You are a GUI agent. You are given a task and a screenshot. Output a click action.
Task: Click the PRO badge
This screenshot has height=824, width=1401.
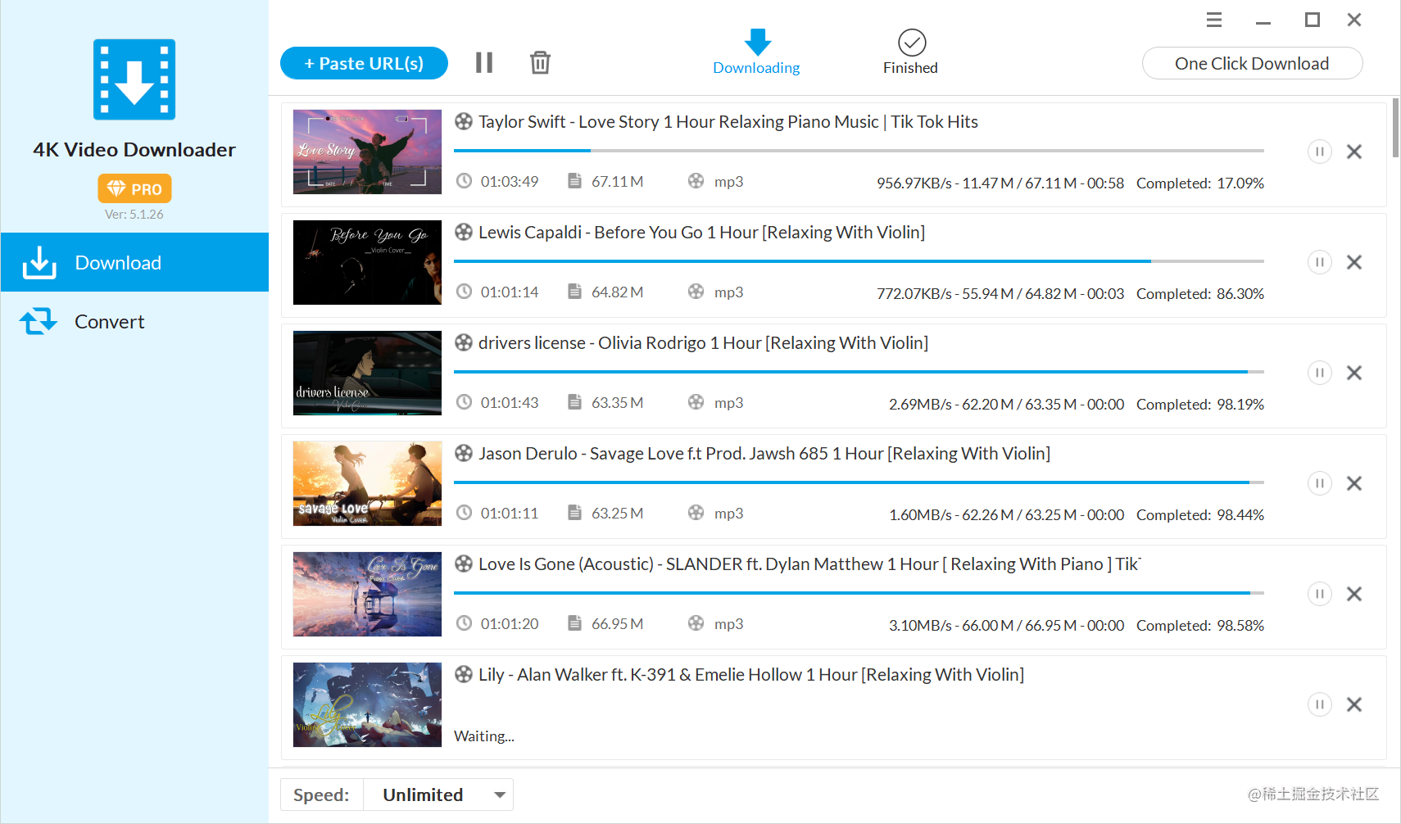(x=134, y=188)
